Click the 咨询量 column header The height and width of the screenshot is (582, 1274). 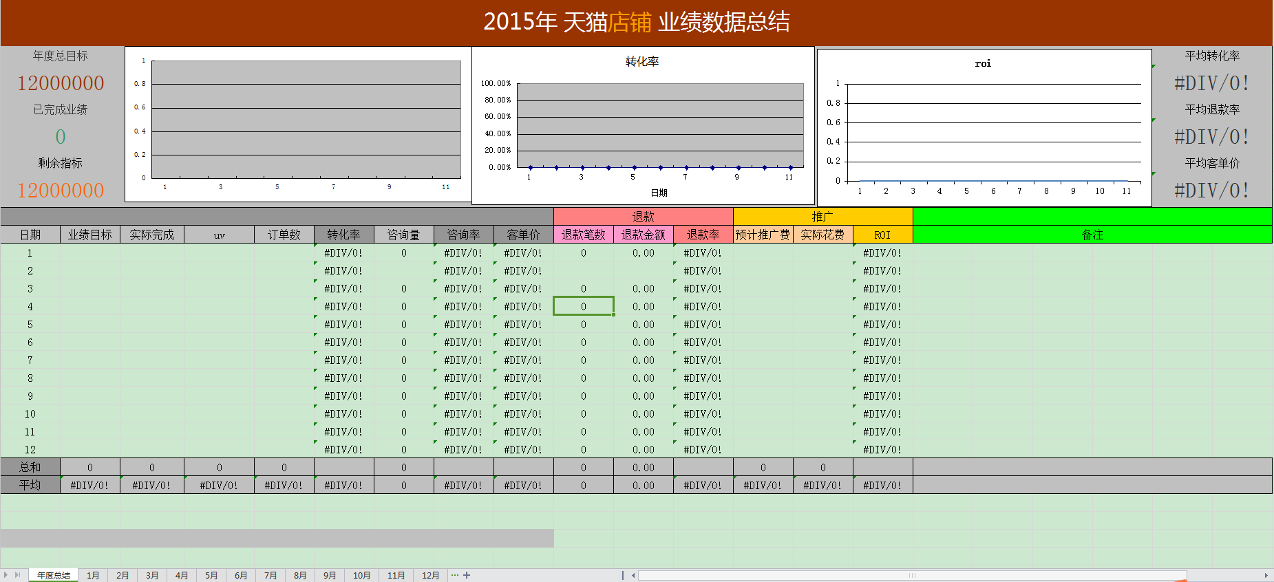pyautogui.click(x=404, y=235)
